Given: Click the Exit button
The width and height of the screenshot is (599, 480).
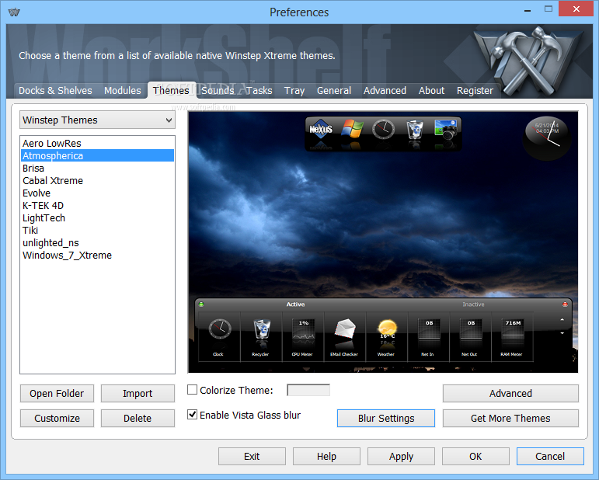Looking at the screenshot, I should [252, 457].
